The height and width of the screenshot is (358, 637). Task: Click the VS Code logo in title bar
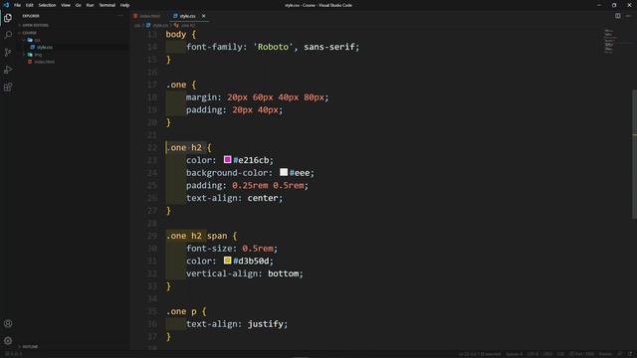(x=6, y=5)
